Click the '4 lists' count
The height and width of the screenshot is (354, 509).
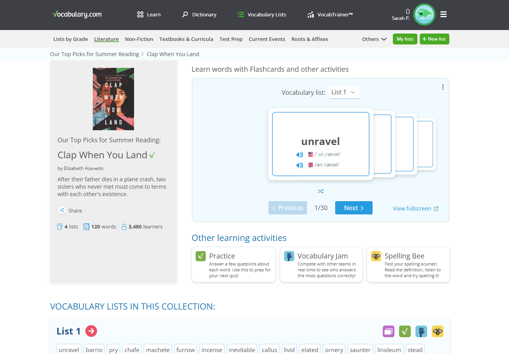click(67, 227)
